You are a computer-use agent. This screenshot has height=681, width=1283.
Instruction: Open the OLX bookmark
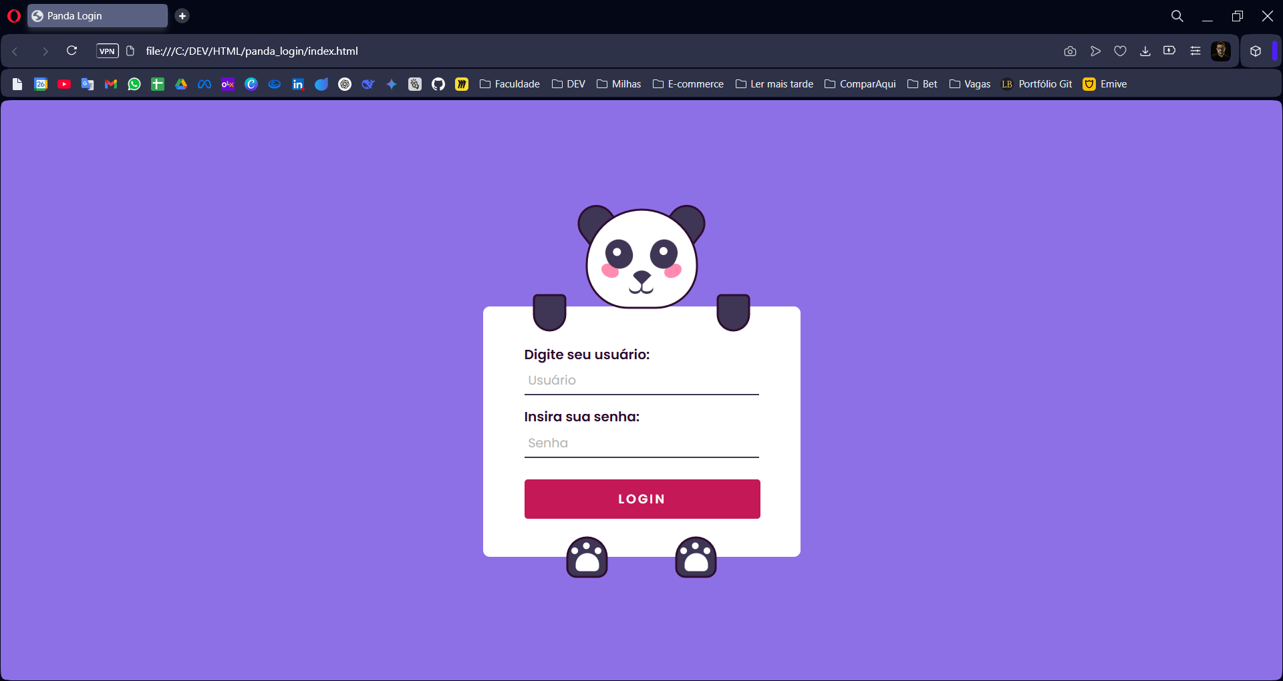[x=228, y=84]
